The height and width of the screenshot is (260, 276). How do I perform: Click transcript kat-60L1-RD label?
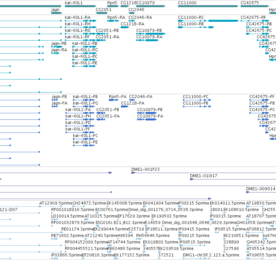[78, 31]
